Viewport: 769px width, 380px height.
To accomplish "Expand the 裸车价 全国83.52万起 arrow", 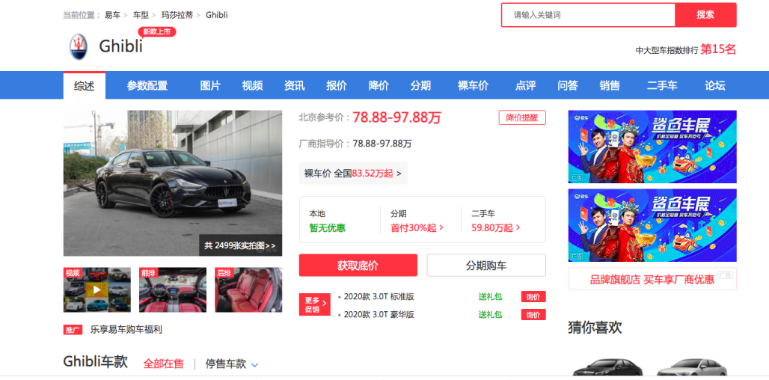I will coord(399,173).
